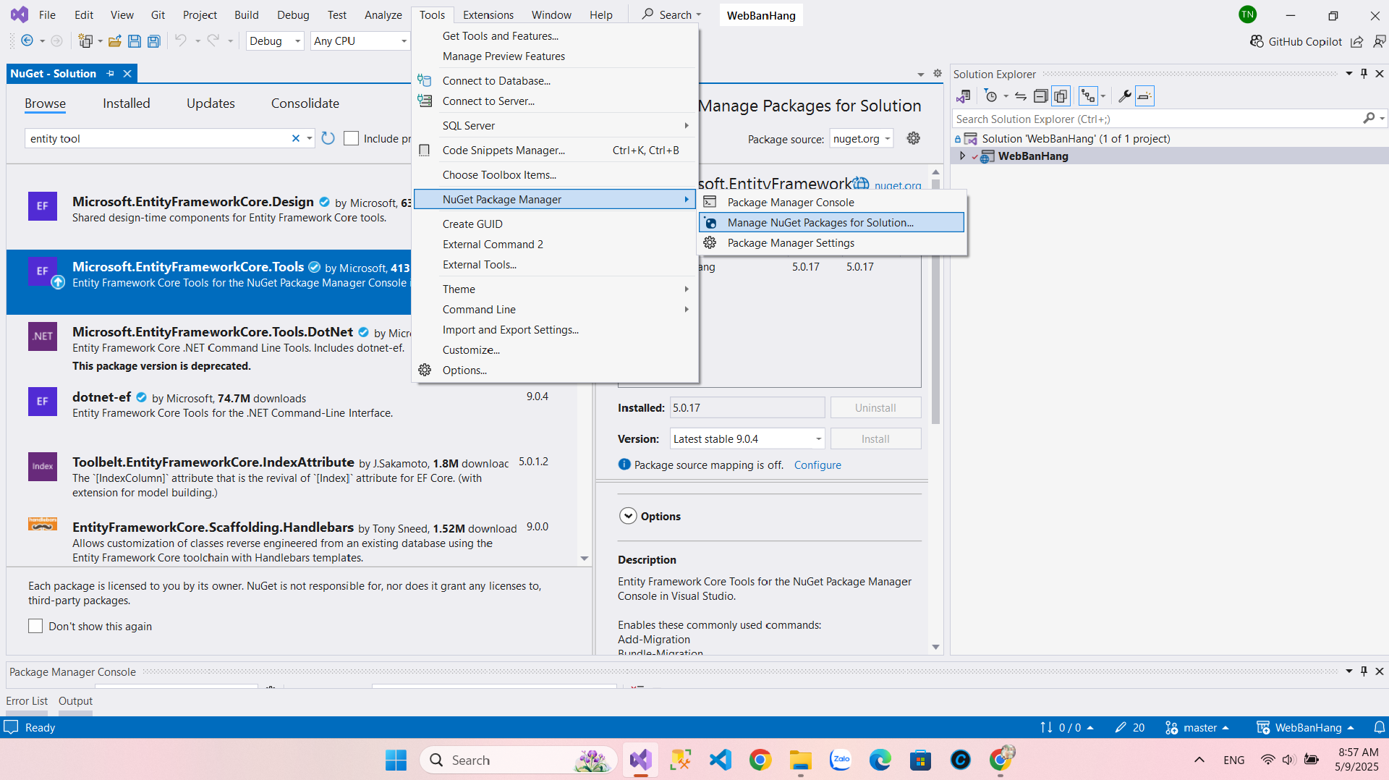Open Google Chrome from the taskbar

coord(760,760)
